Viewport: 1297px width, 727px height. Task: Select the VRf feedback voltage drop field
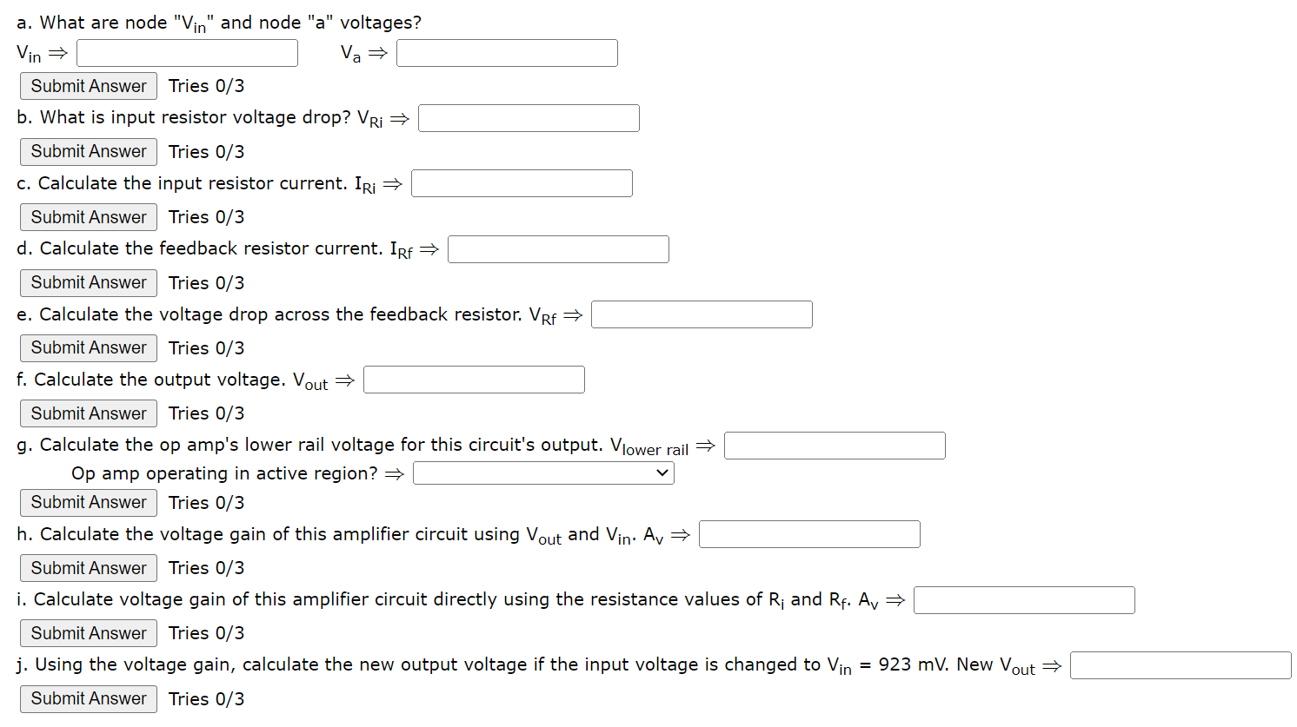click(x=702, y=314)
